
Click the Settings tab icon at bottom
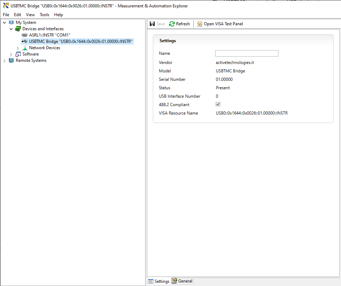pyautogui.click(x=150, y=281)
